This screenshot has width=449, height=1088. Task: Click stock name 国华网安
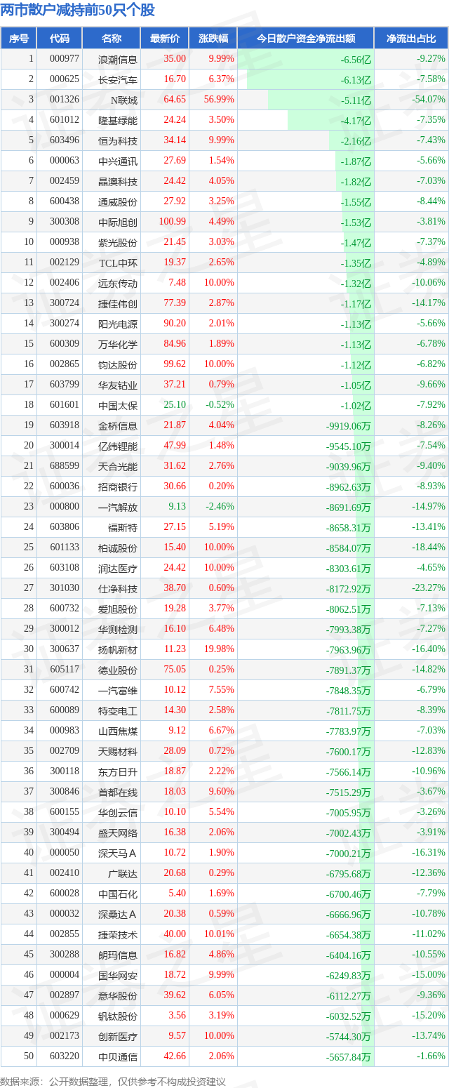(x=118, y=975)
